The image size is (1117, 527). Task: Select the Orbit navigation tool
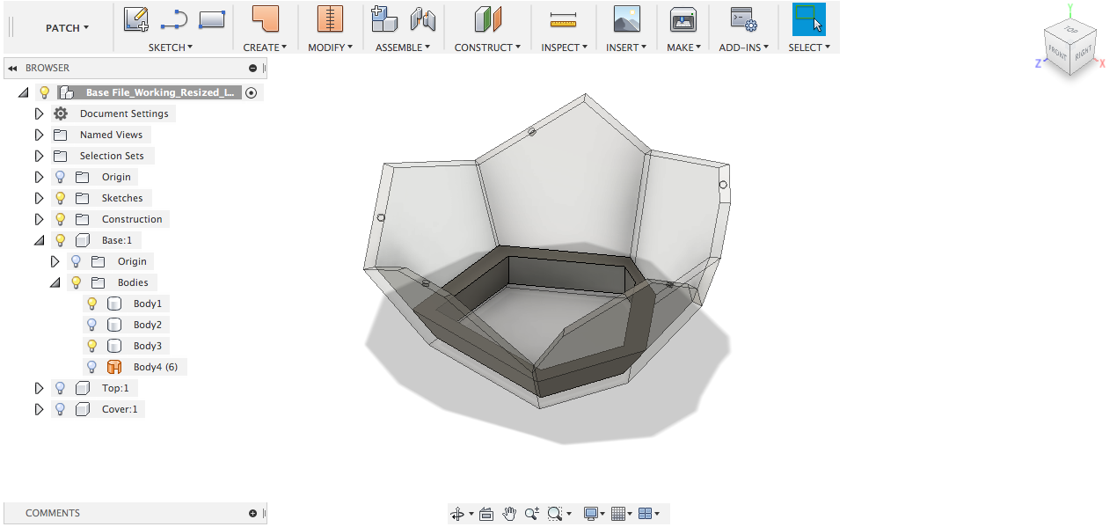click(x=457, y=514)
